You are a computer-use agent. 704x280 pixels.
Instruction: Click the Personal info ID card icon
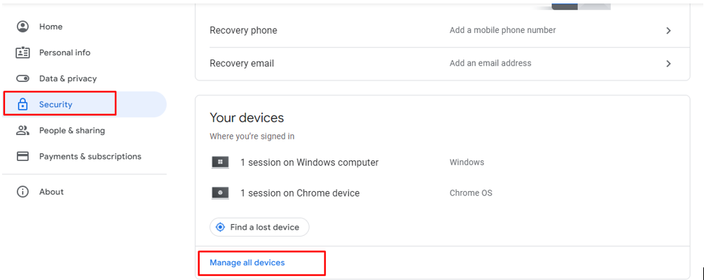[22, 52]
